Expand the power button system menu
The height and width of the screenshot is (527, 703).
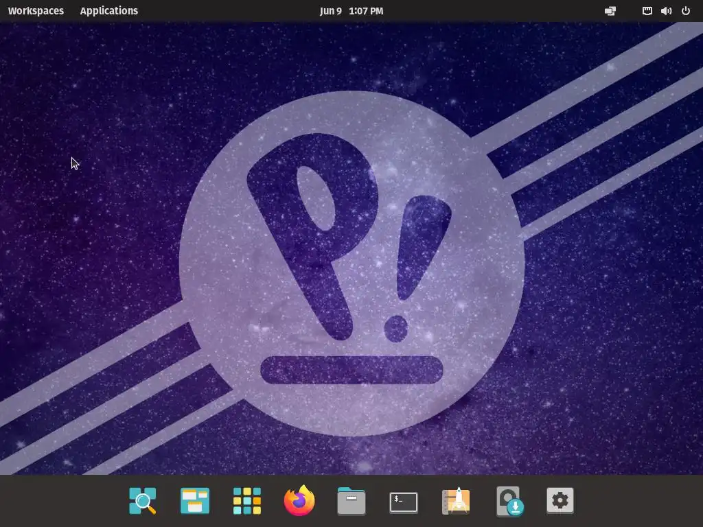[x=686, y=11]
